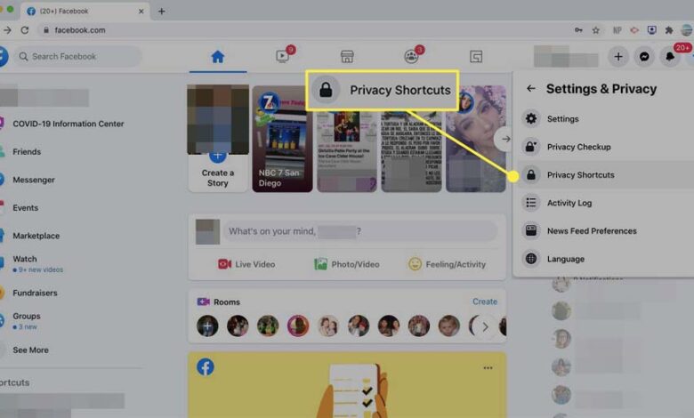Open Privacy Checkup menu item

tap(578, 147)
